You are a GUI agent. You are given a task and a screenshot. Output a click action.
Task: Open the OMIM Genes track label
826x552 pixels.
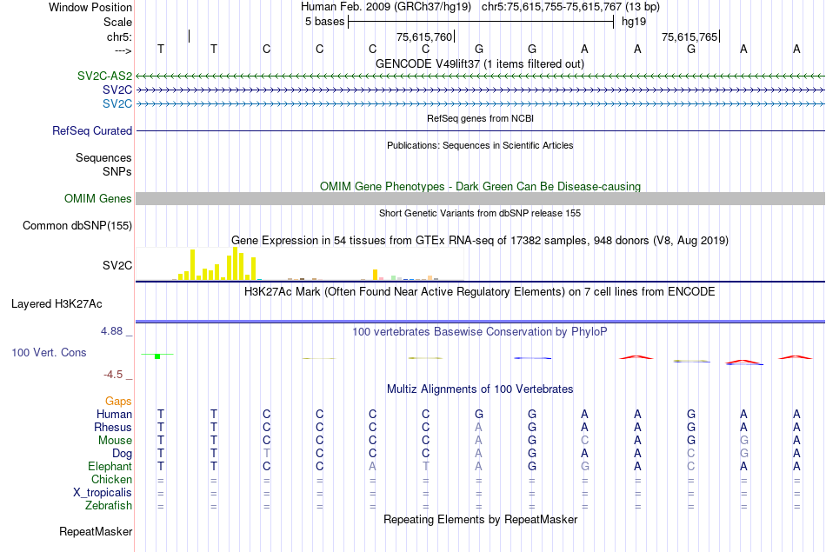97,198
